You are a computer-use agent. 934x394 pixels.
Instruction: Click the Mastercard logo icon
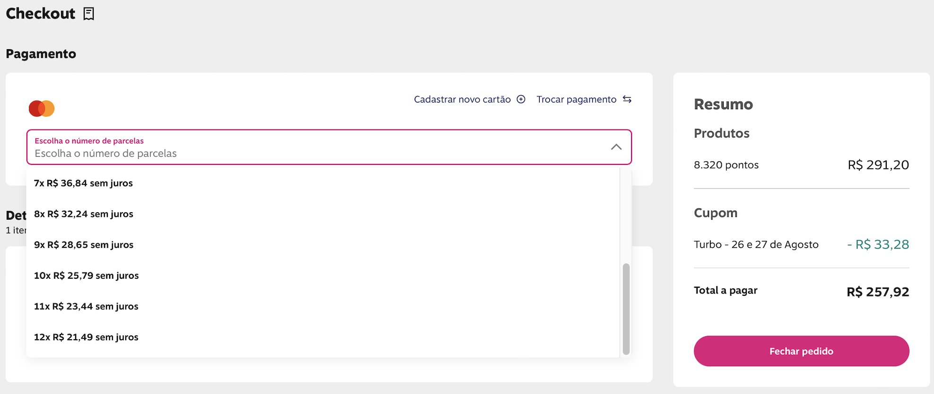coord(42,108)
